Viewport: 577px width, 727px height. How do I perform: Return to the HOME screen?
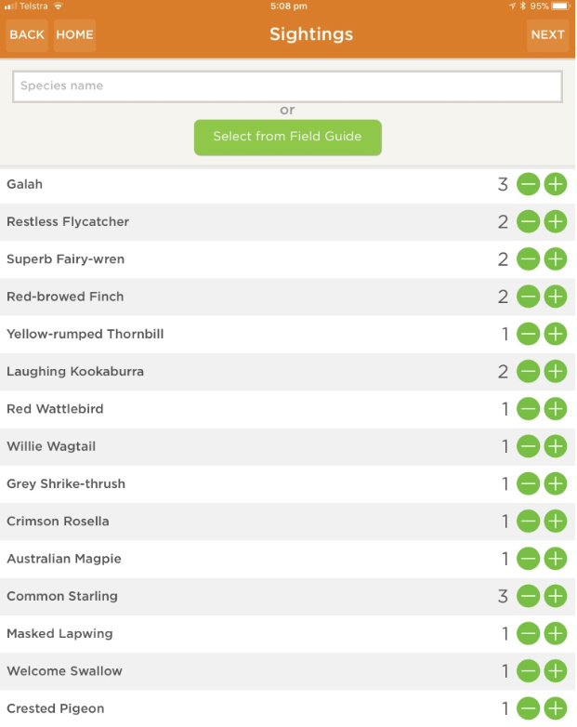coord(74,35)
